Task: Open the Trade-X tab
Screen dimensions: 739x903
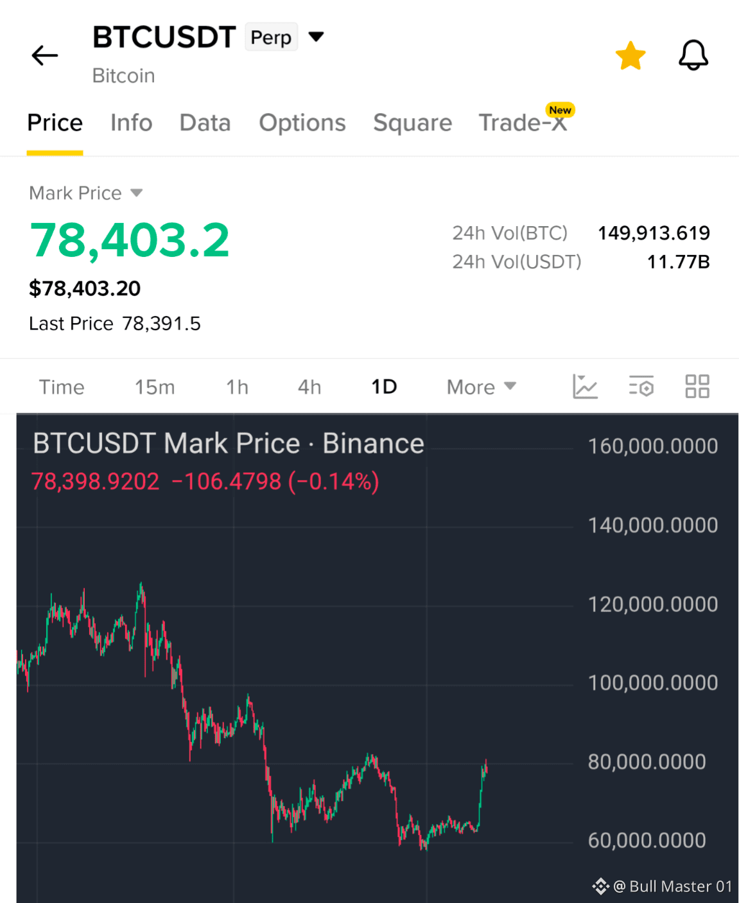Action: pos(523,123)
